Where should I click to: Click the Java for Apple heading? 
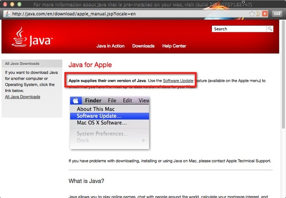tap(90, 65)
